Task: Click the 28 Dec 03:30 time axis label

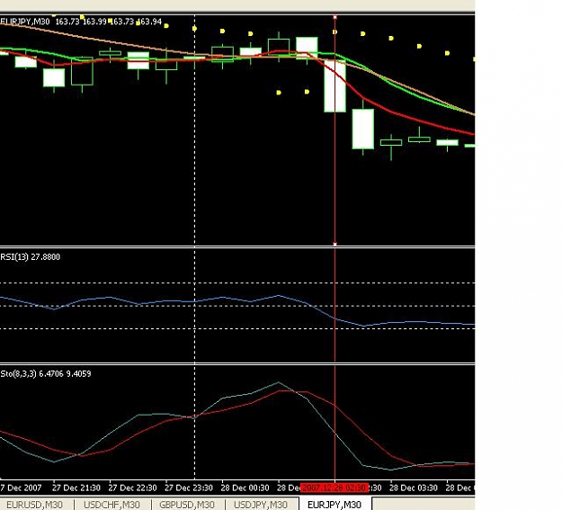Action: 414,488
